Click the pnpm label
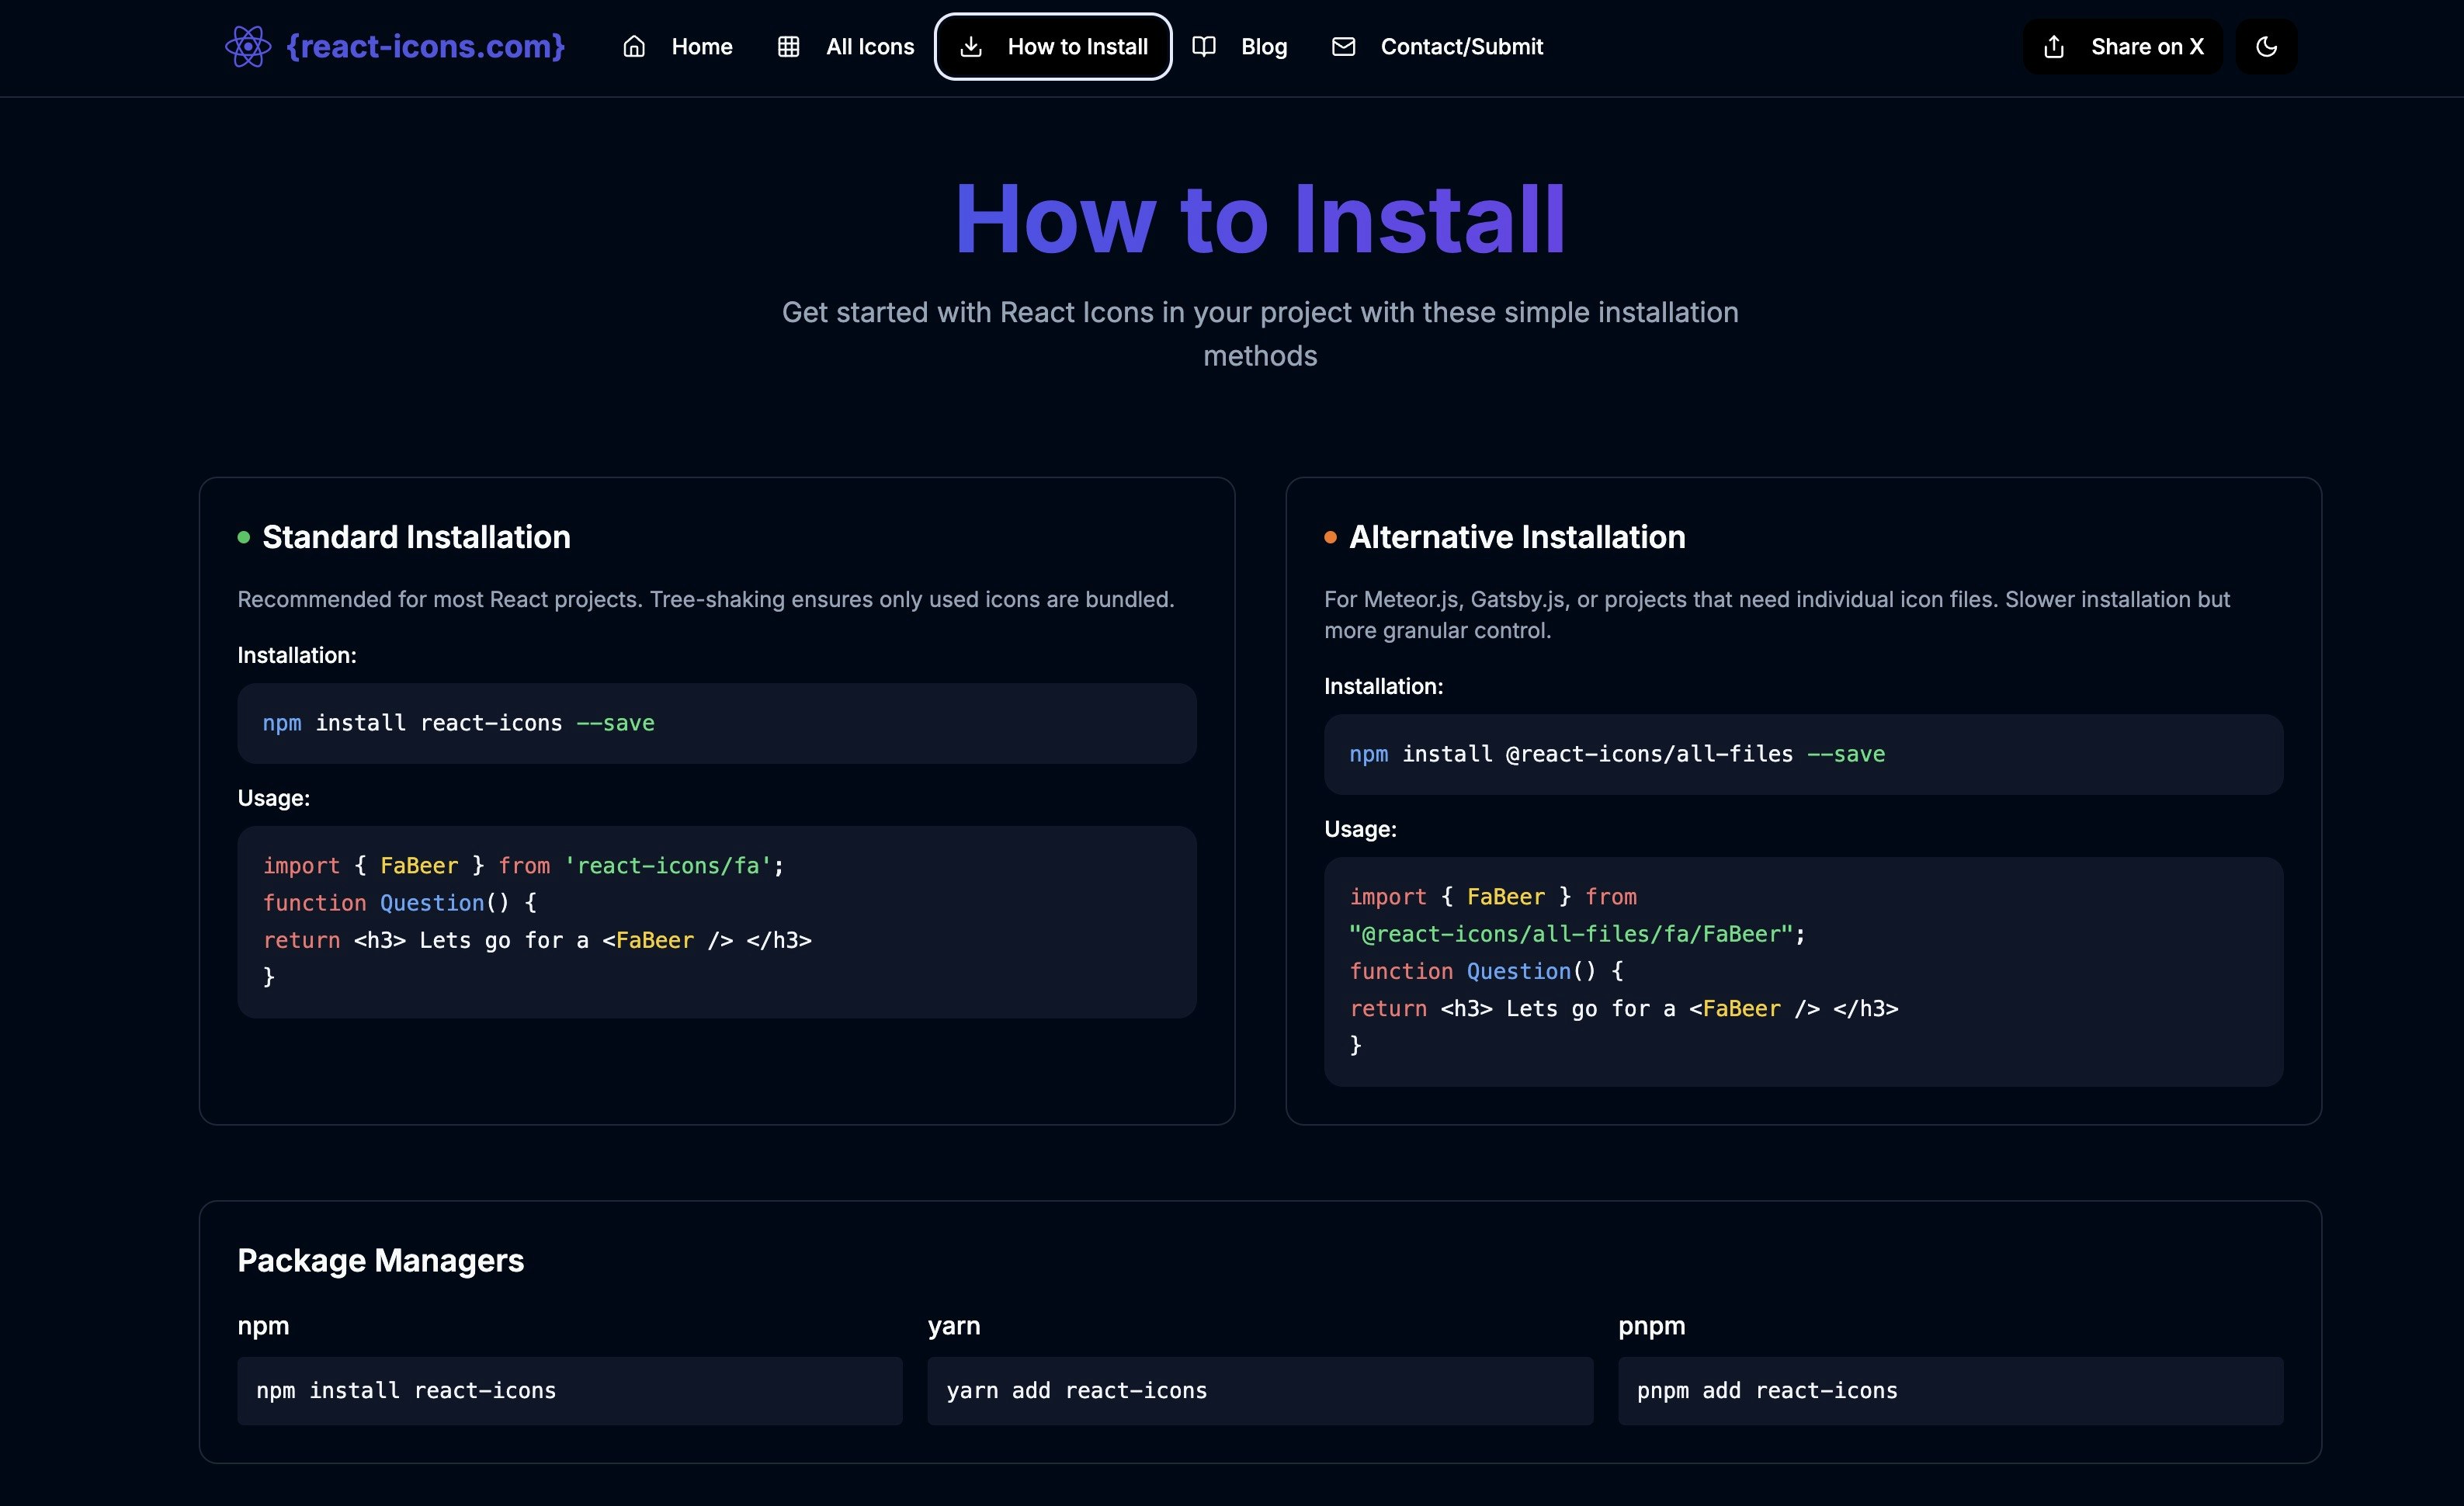The image size is (2464, 1506). coord(1651,1326)
